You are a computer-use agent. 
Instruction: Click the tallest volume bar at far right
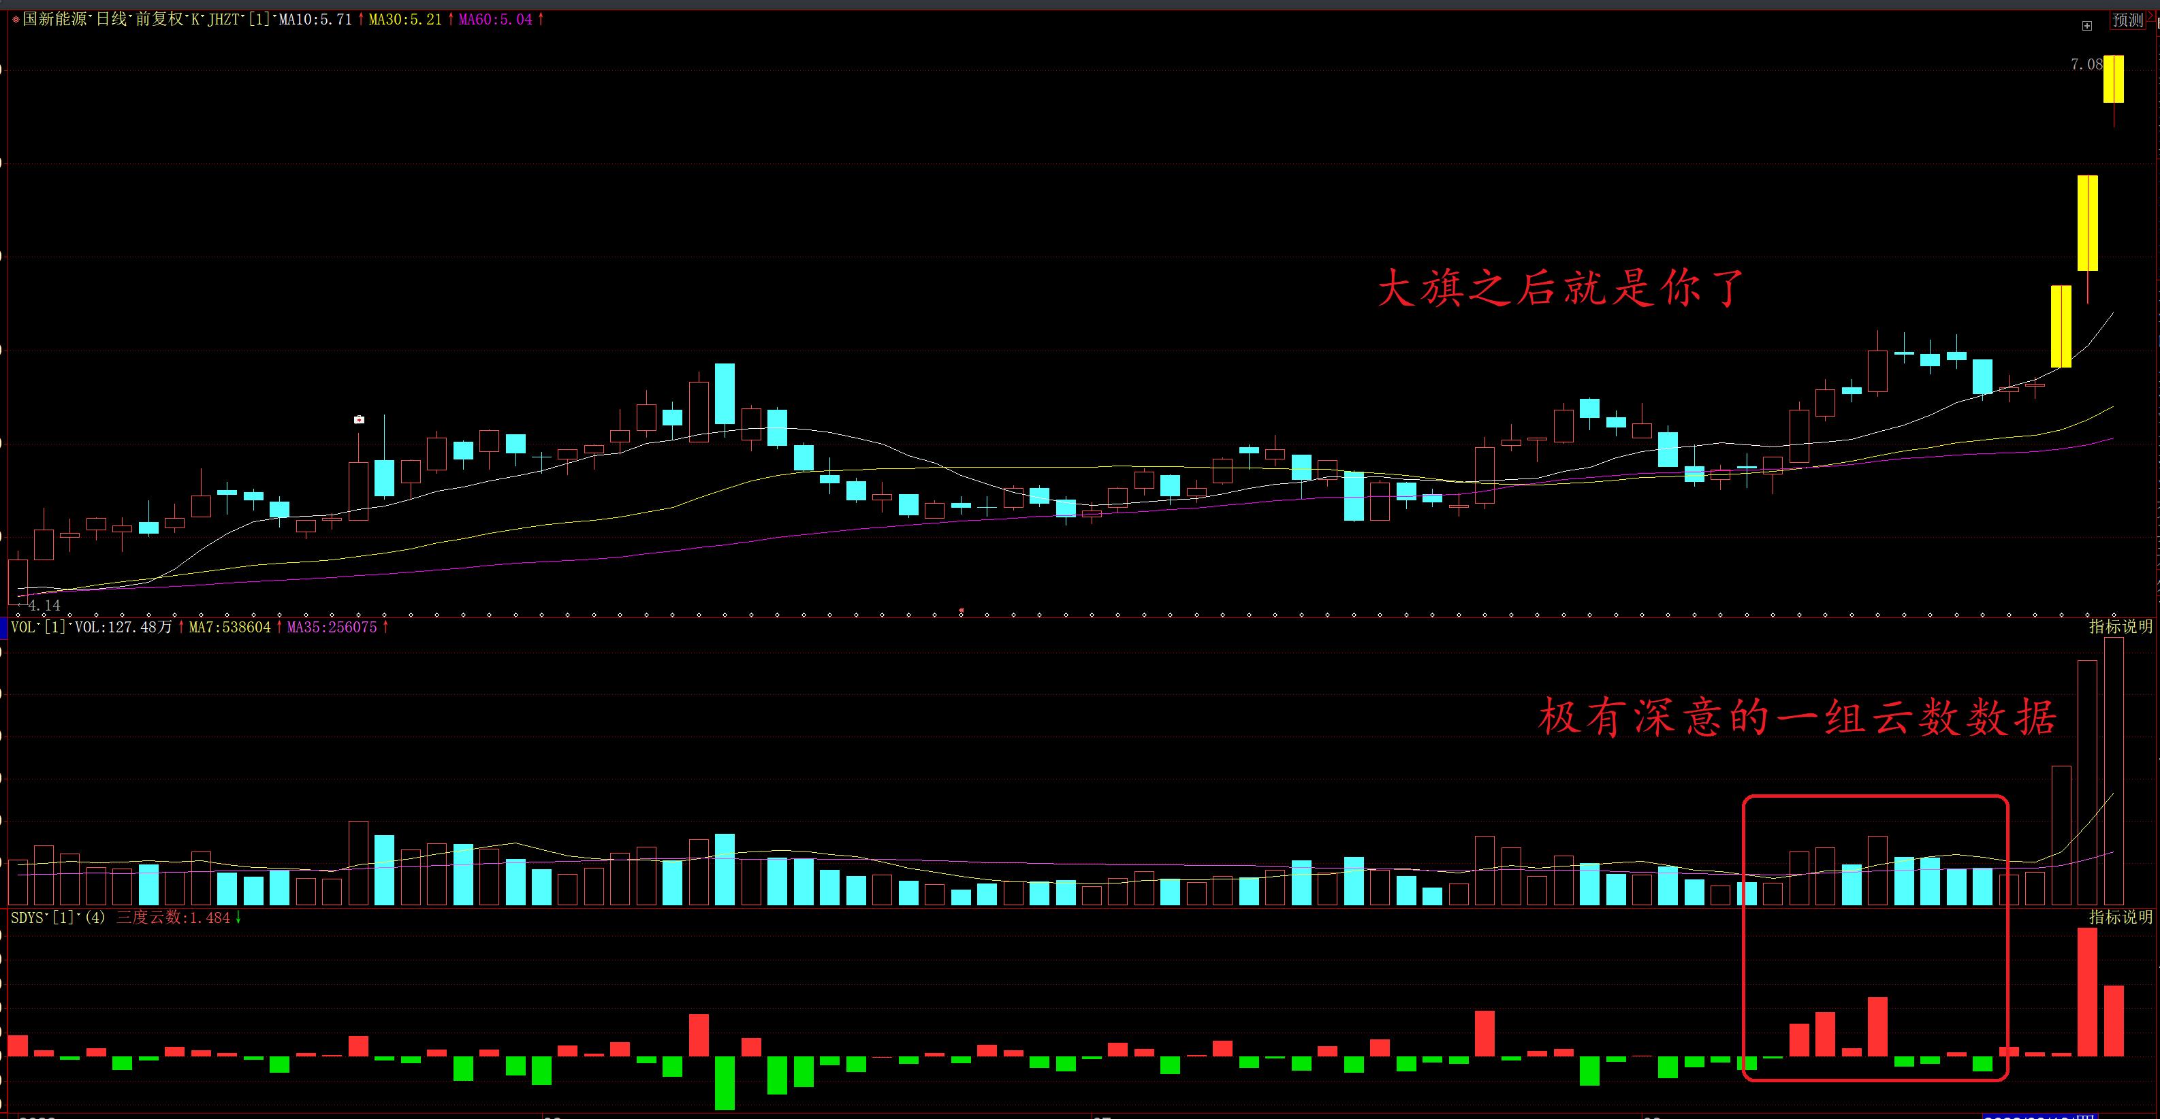point(2113,771)
